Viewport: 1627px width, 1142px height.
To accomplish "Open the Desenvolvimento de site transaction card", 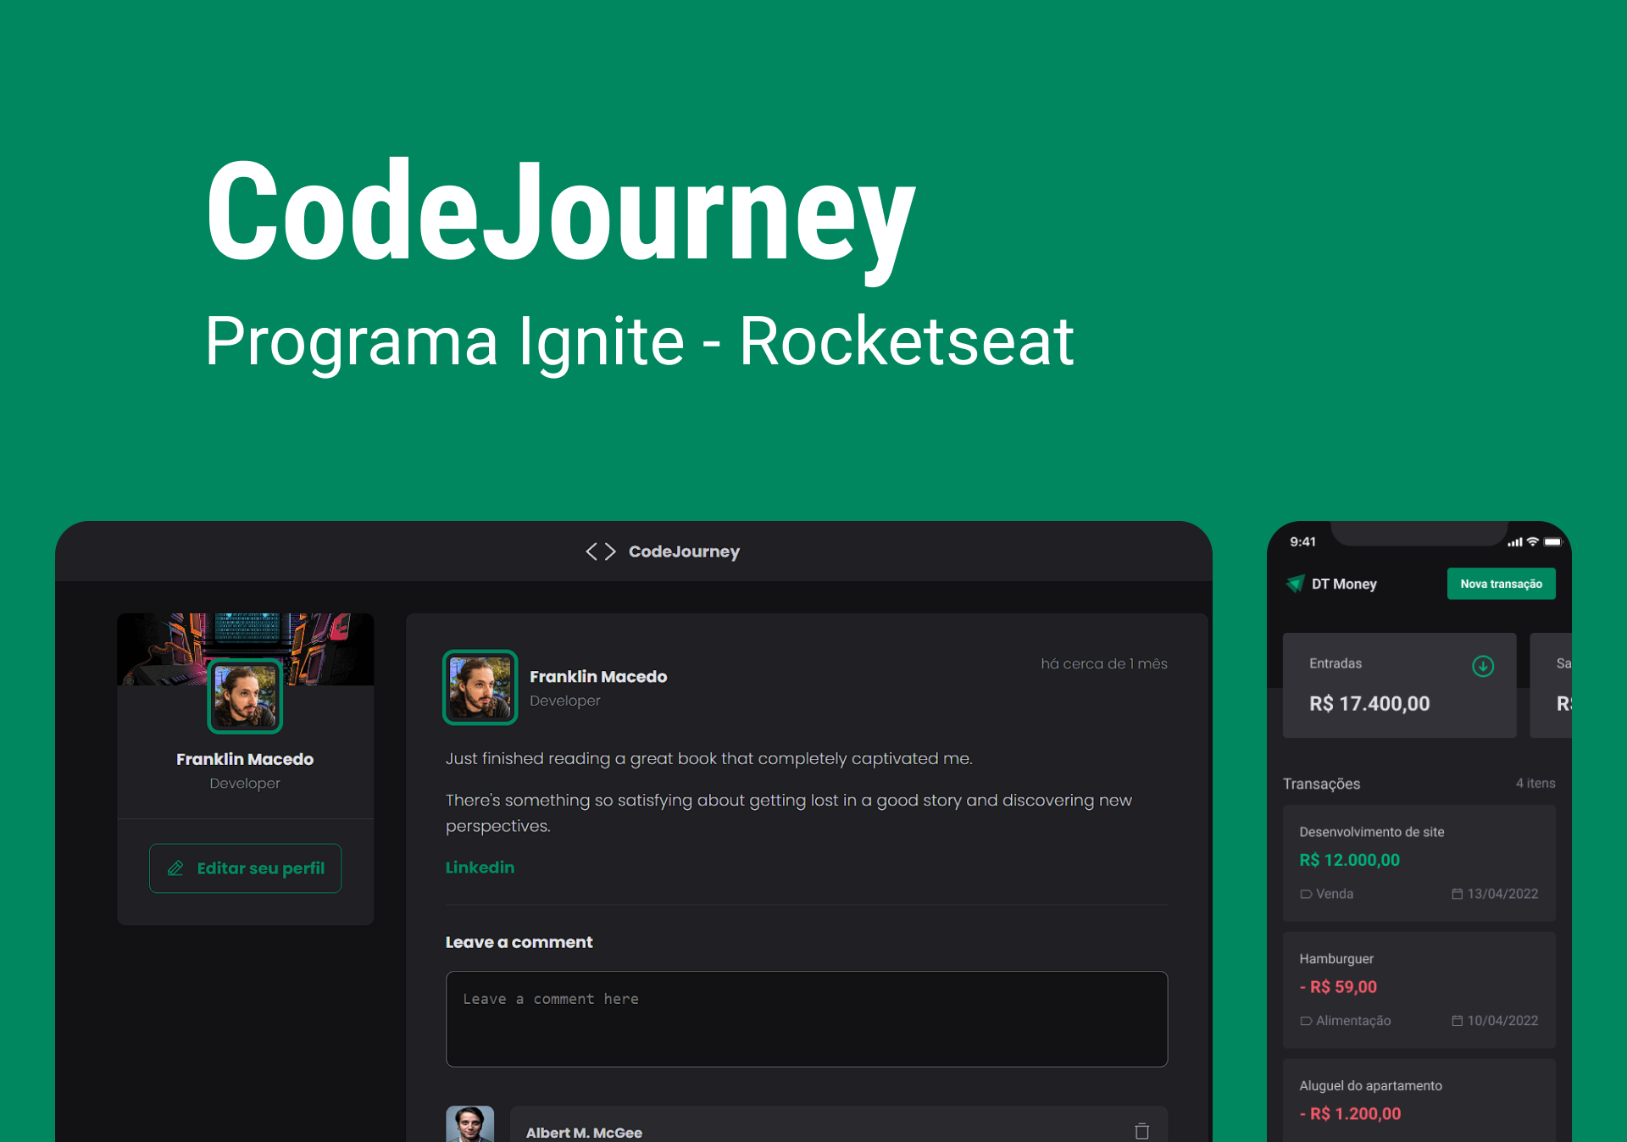I will point(1418,862).
